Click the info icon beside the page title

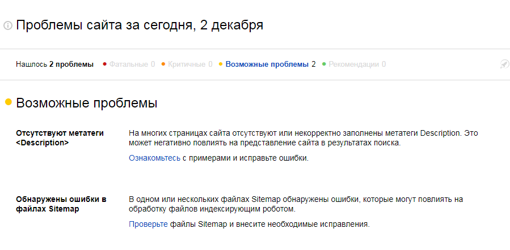pyautogui.click(x=8, y=25)
